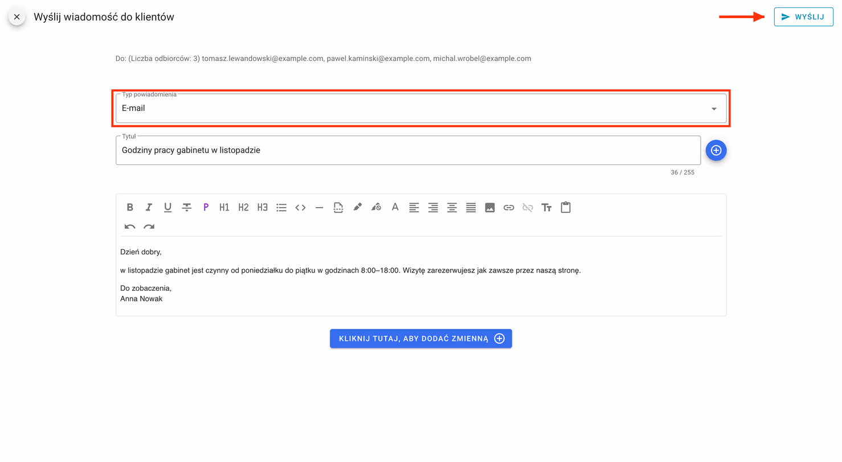Click the recipients list line
Image resolution: width=842 pixels, height=462 pixels.
click(323, 59)
